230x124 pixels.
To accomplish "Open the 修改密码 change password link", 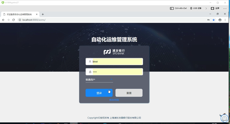I will tap(114, 100).
